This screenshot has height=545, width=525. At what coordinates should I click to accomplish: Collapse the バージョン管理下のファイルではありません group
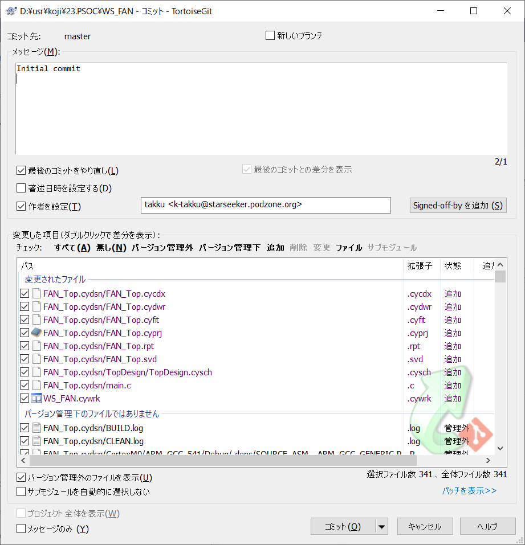[x=92, y=414]
